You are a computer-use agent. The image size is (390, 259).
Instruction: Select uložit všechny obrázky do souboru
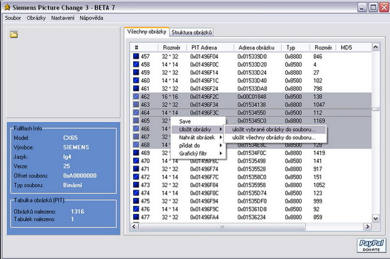(x=275, y=137)
